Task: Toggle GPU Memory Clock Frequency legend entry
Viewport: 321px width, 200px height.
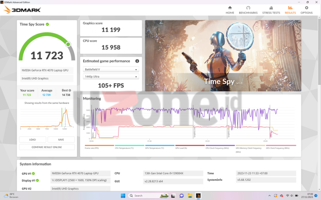Action: click(x=250, y=149)
